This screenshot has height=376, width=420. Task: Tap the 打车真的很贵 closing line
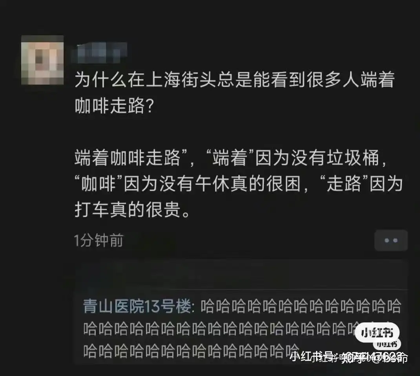[133, 210]
